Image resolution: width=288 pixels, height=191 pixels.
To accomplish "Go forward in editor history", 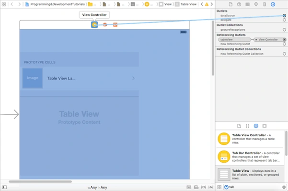I will point(19,4).
